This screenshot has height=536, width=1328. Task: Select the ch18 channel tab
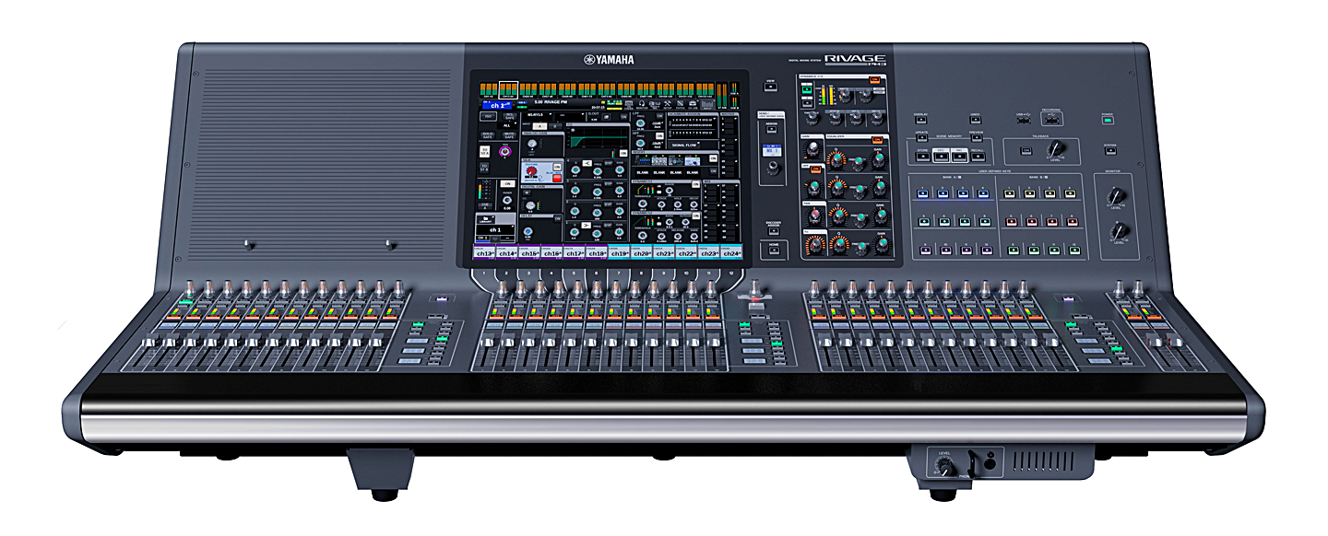click(x=597, y=253)
